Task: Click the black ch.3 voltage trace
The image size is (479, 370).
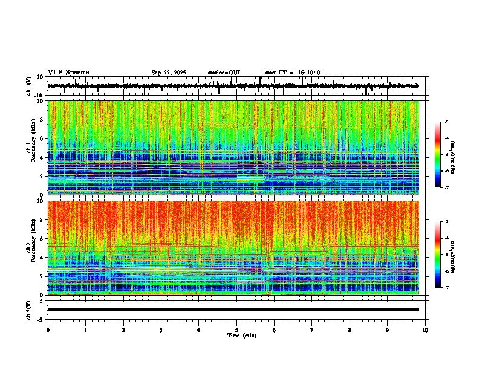Action: point(233,310)
